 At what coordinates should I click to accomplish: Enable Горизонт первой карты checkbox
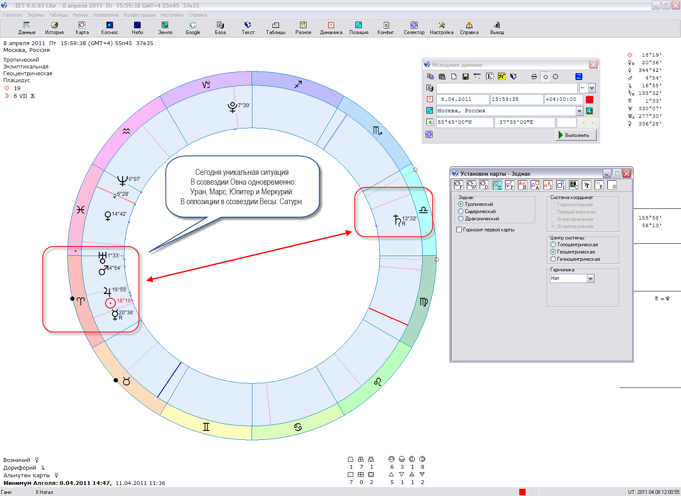[459, 230]
